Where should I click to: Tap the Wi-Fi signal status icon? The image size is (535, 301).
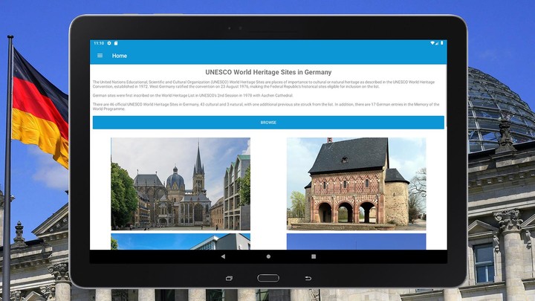pyautogui.click(x=432, y=43)
